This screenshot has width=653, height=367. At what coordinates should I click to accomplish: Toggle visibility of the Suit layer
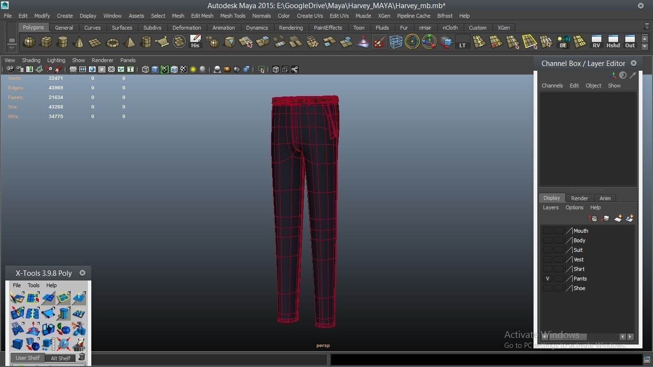548,250
